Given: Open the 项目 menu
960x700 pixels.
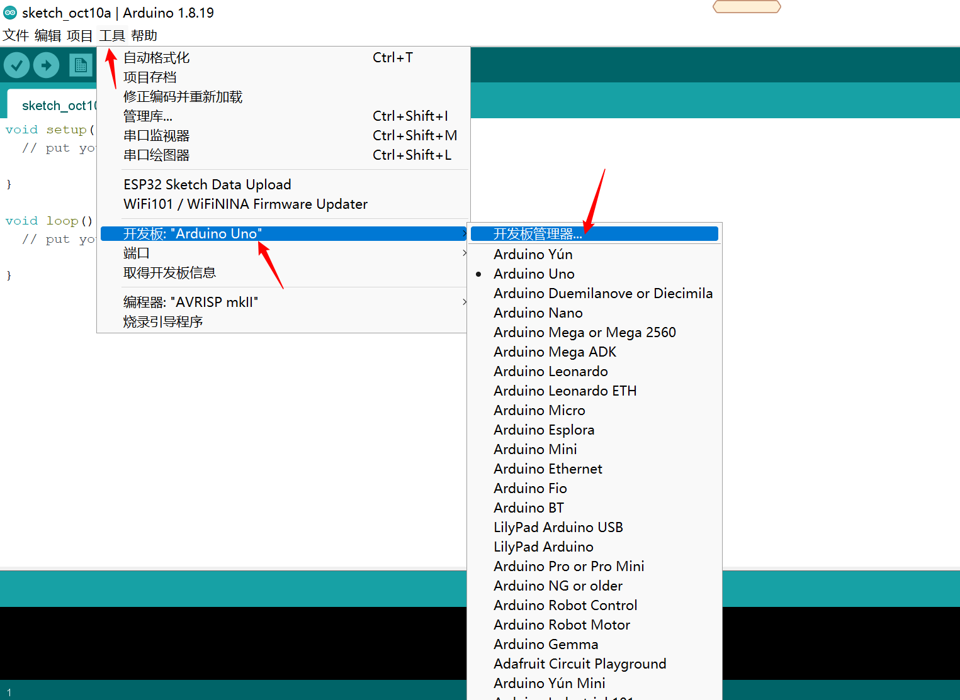Looking at the screenshot, I should click(x=80, y=35).
